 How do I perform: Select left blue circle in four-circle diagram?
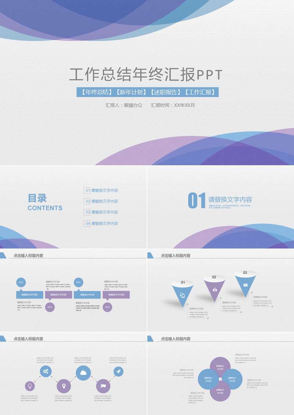(x=208, y=379)
